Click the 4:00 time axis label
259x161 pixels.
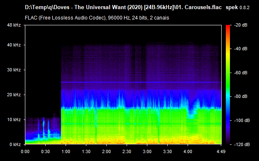pyautogui.click(x=188, y=151)
